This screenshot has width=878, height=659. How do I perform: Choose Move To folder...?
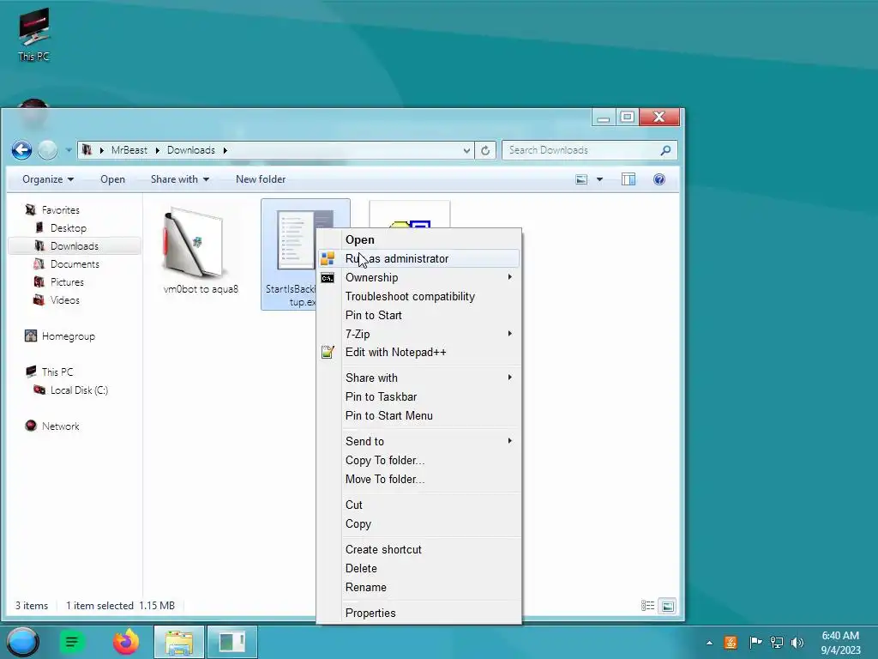pos(418,479)
